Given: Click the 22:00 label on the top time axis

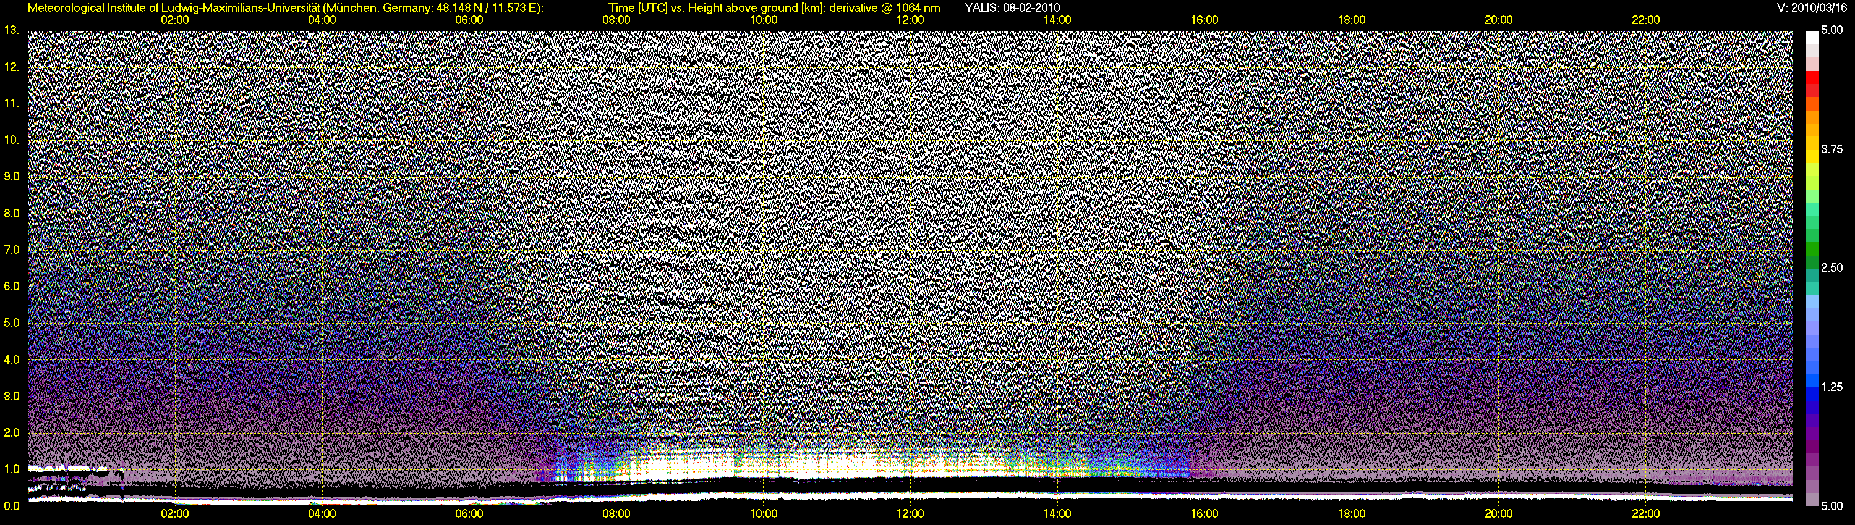Looking at the screenshot, I should click(1645, 20).
